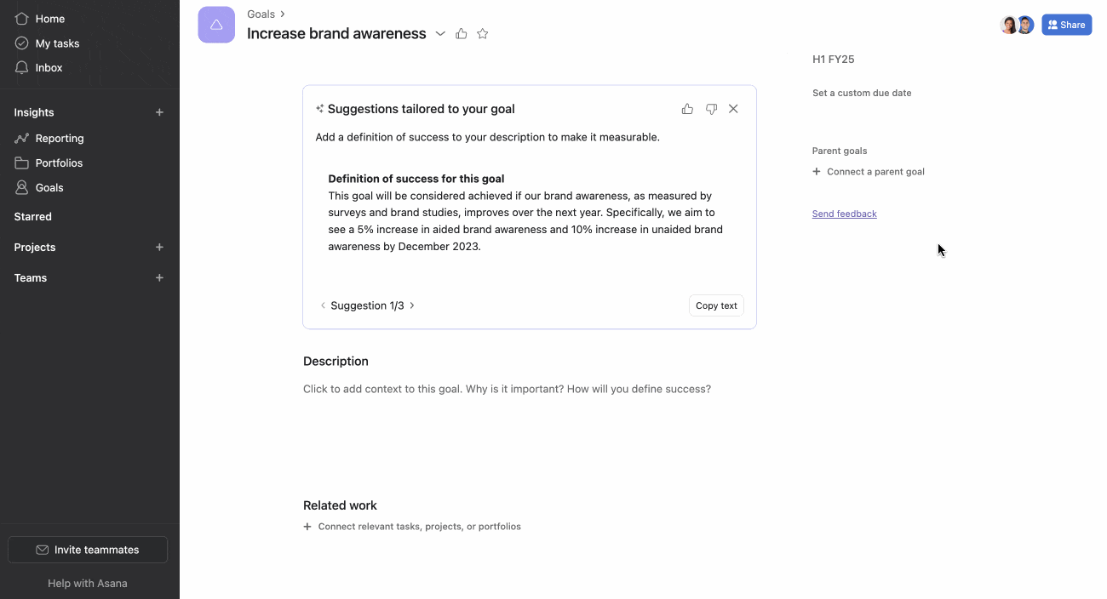Open My tasks in sidebar

point(57,43)
